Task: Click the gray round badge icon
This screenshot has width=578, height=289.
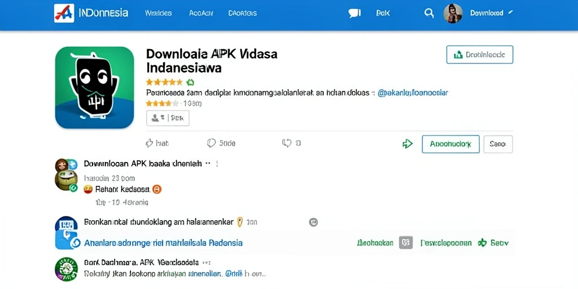Action: coord(313,222)
